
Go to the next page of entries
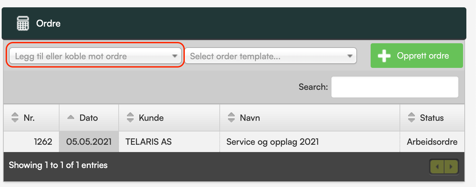coord(451,166)
